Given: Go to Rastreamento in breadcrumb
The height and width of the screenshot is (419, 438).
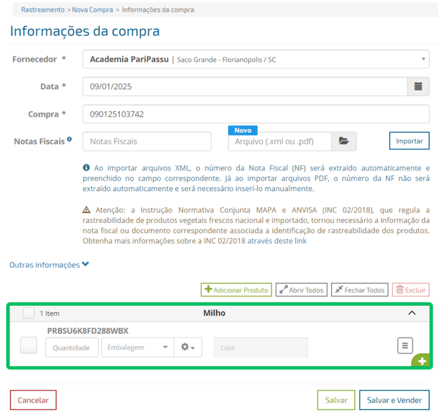Looking at the screenshot, I should click(43, 10).
